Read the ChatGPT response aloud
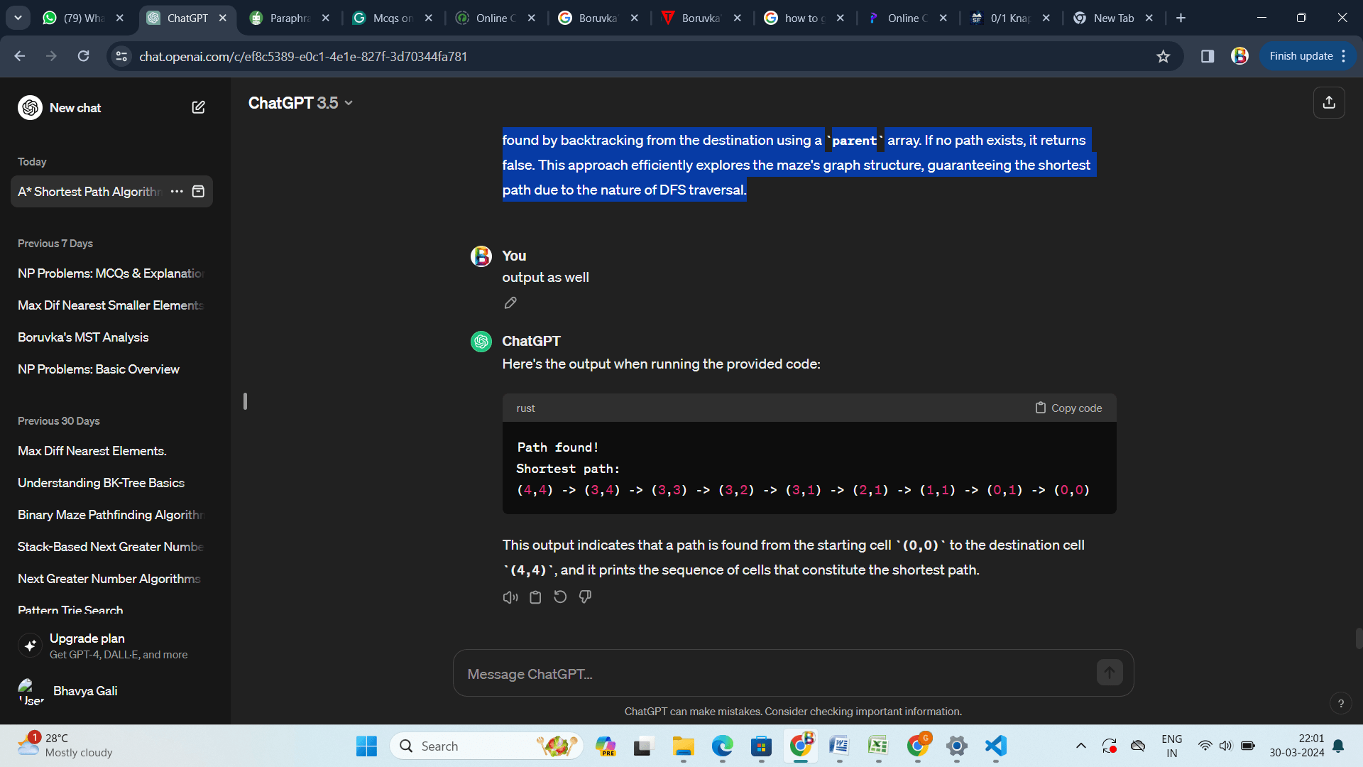The image size is (1363, 767). [510, 597]
